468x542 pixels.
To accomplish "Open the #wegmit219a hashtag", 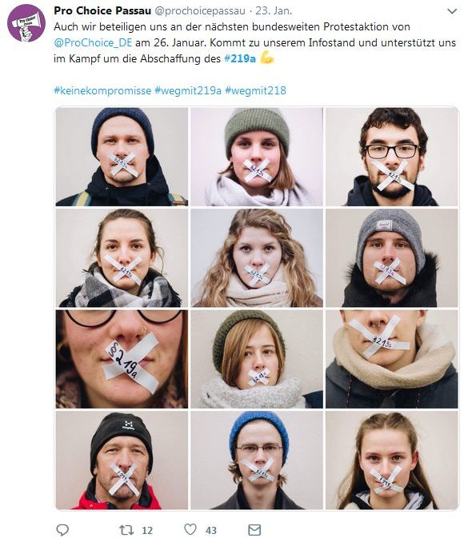I will point(188,90).
